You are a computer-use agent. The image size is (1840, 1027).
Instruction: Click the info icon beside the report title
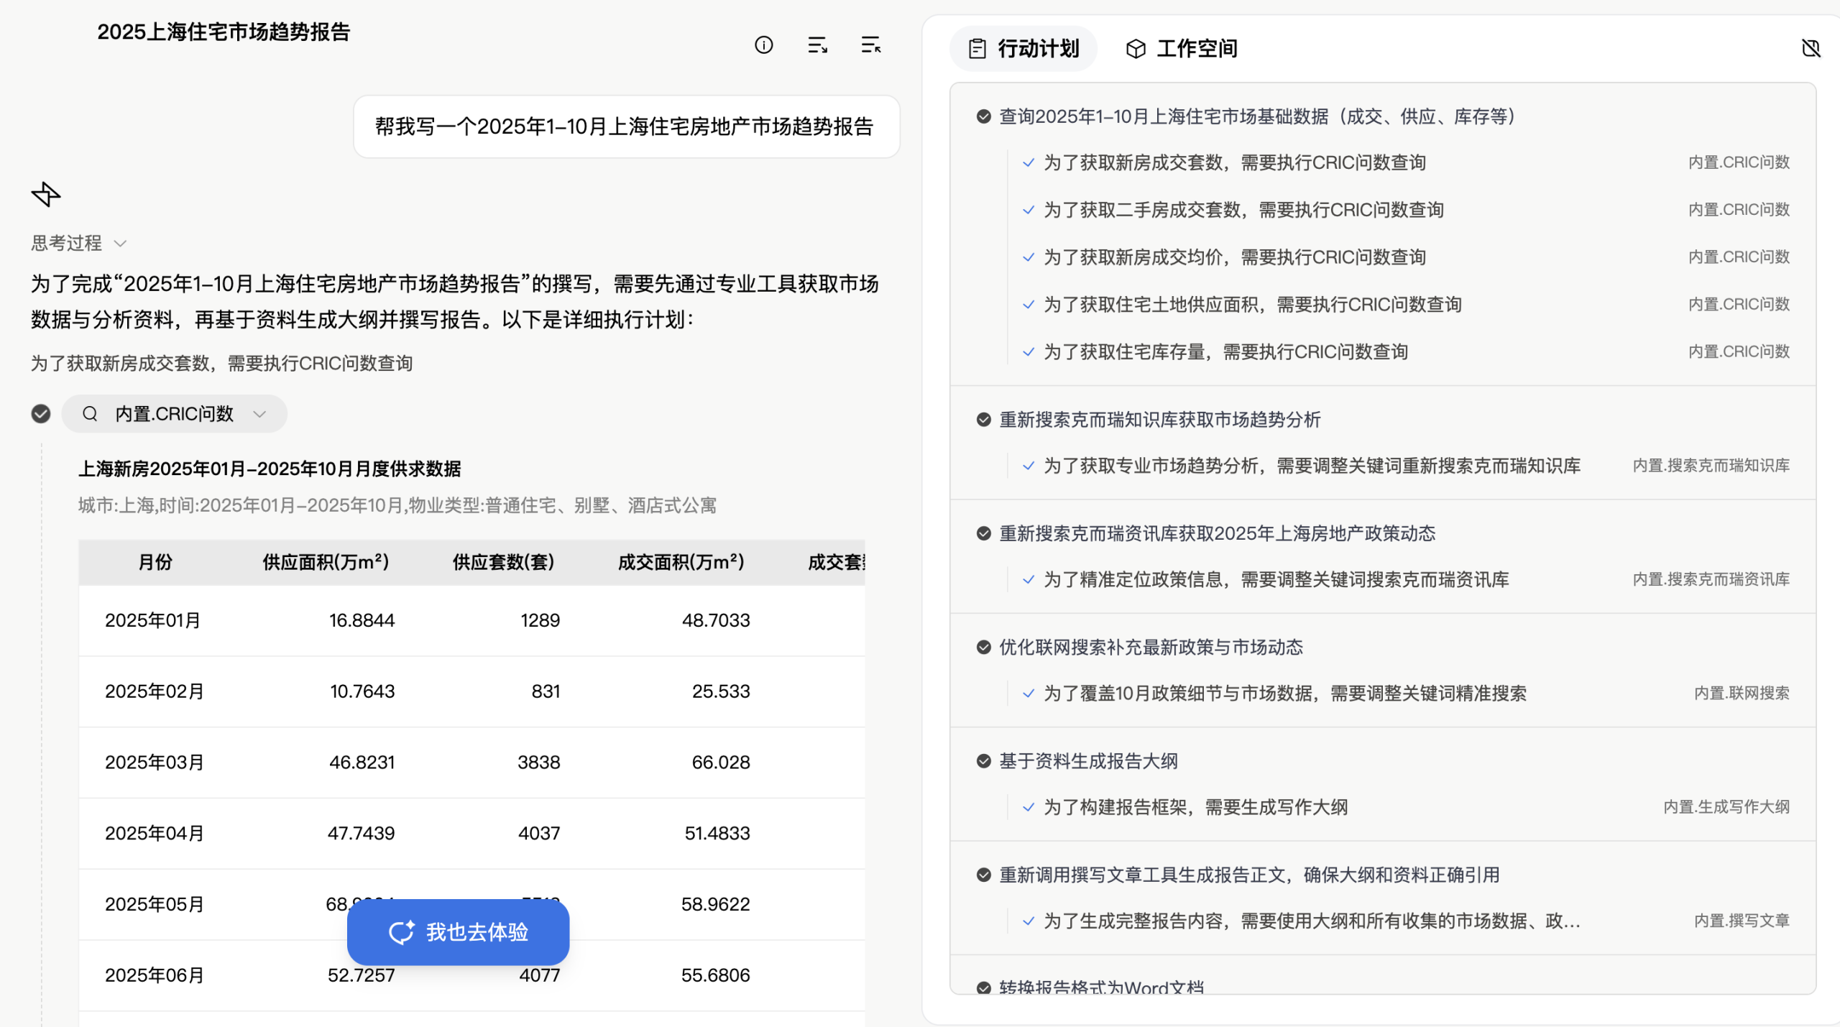pyautogui.click(x=764, y=45)
